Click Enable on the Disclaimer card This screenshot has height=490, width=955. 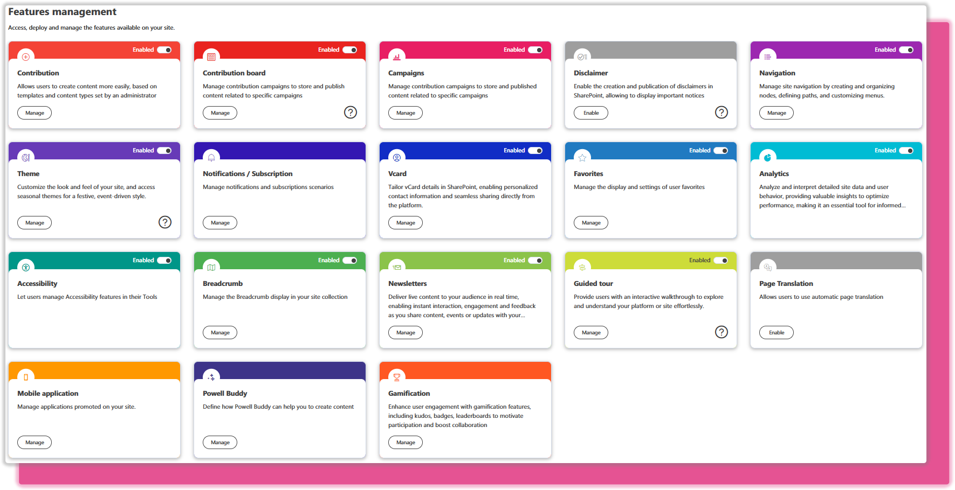pos(591,113)
